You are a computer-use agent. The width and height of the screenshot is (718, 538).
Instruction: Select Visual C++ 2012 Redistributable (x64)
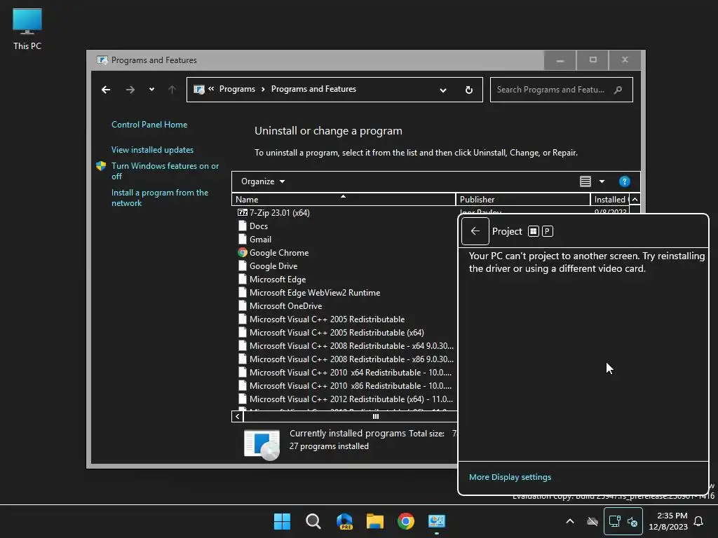(x=351, y=399)
